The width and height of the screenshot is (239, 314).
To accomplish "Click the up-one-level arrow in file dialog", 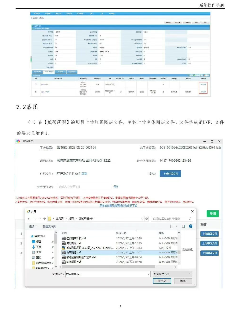I will [x=44, y=219].
